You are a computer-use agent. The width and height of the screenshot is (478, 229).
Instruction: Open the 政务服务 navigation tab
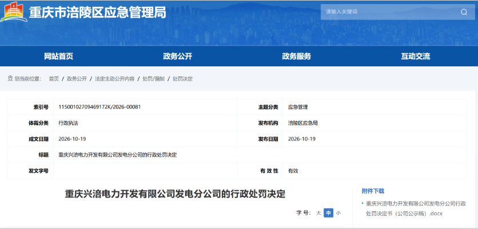(296, 56)
